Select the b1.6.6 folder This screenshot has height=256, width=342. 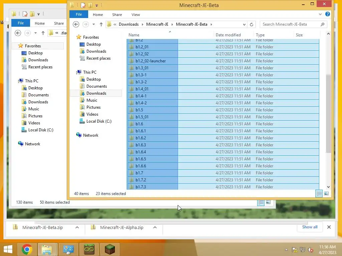coord(223,166)
